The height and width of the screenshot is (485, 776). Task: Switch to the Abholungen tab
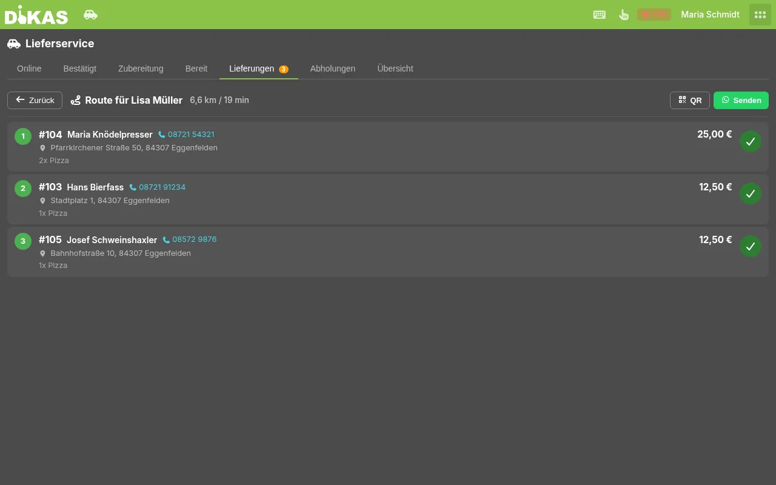click(333, 69)
